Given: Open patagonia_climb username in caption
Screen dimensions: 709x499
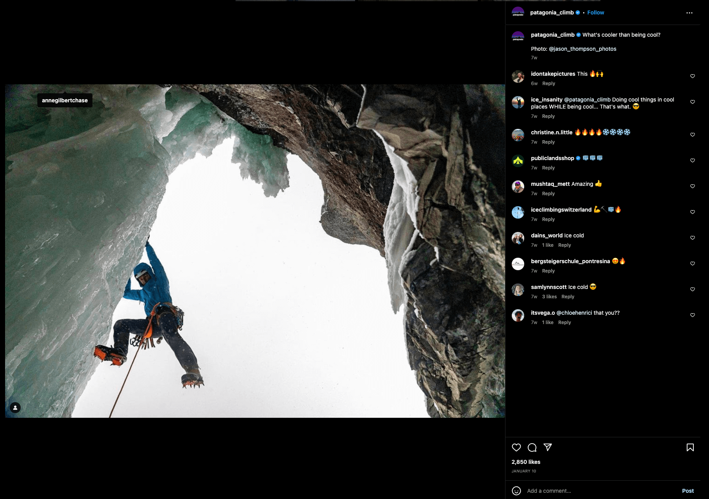Looking at the screenshot, I should click(x=553, y=35).
